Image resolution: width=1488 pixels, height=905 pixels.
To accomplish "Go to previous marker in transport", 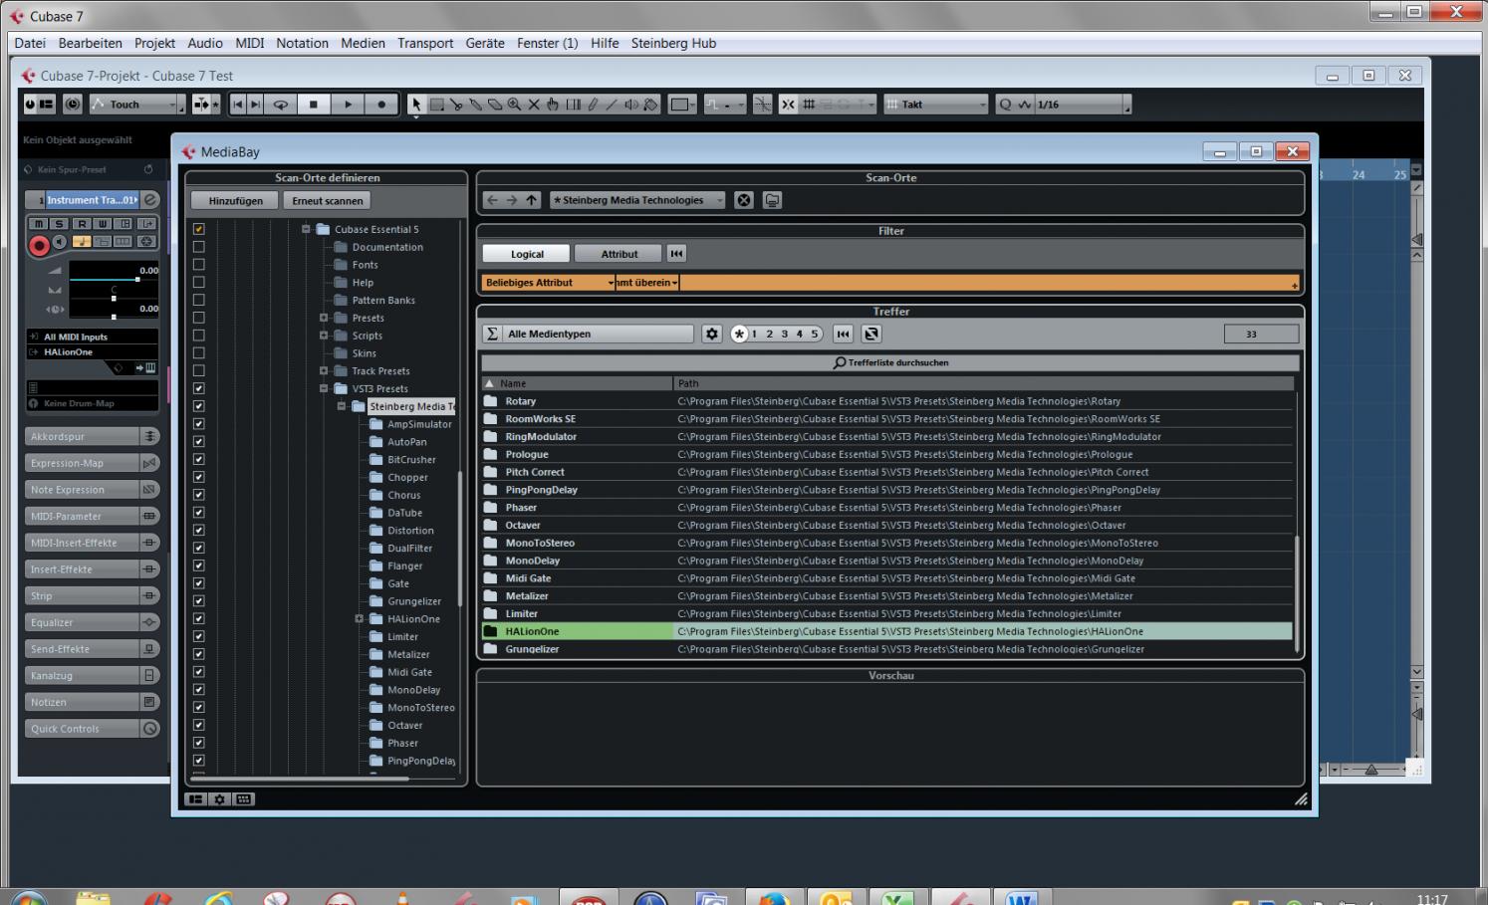I will point(237,104).
